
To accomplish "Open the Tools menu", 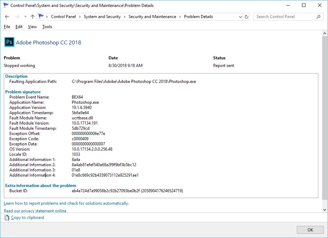I will point(47,27).
